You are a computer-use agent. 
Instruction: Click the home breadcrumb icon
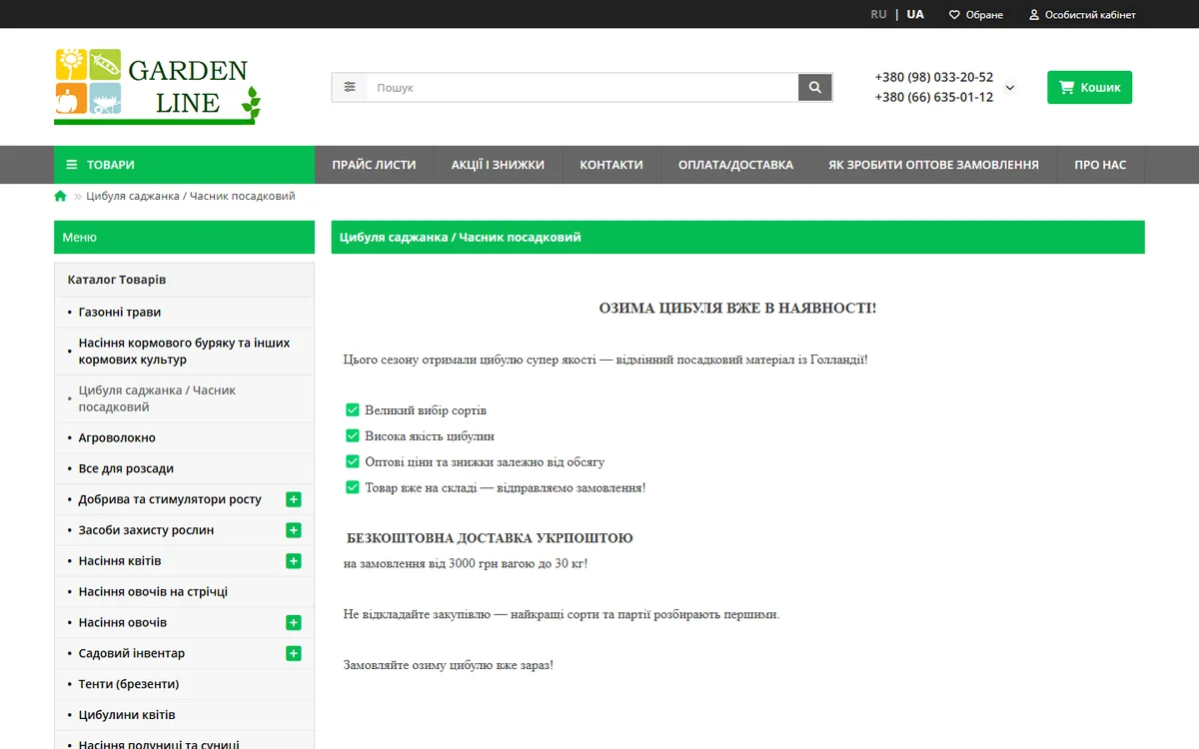pos(61,196)
